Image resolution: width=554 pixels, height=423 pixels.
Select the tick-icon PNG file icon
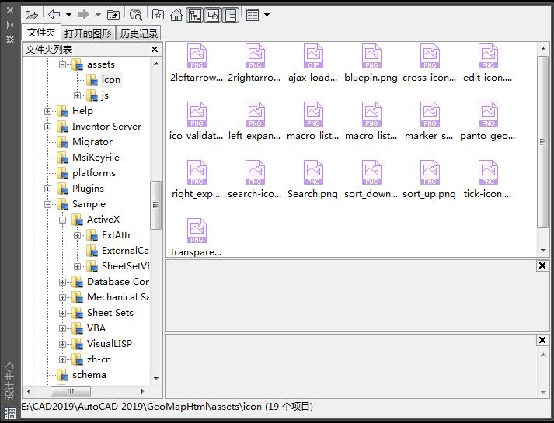pos(488,172)
